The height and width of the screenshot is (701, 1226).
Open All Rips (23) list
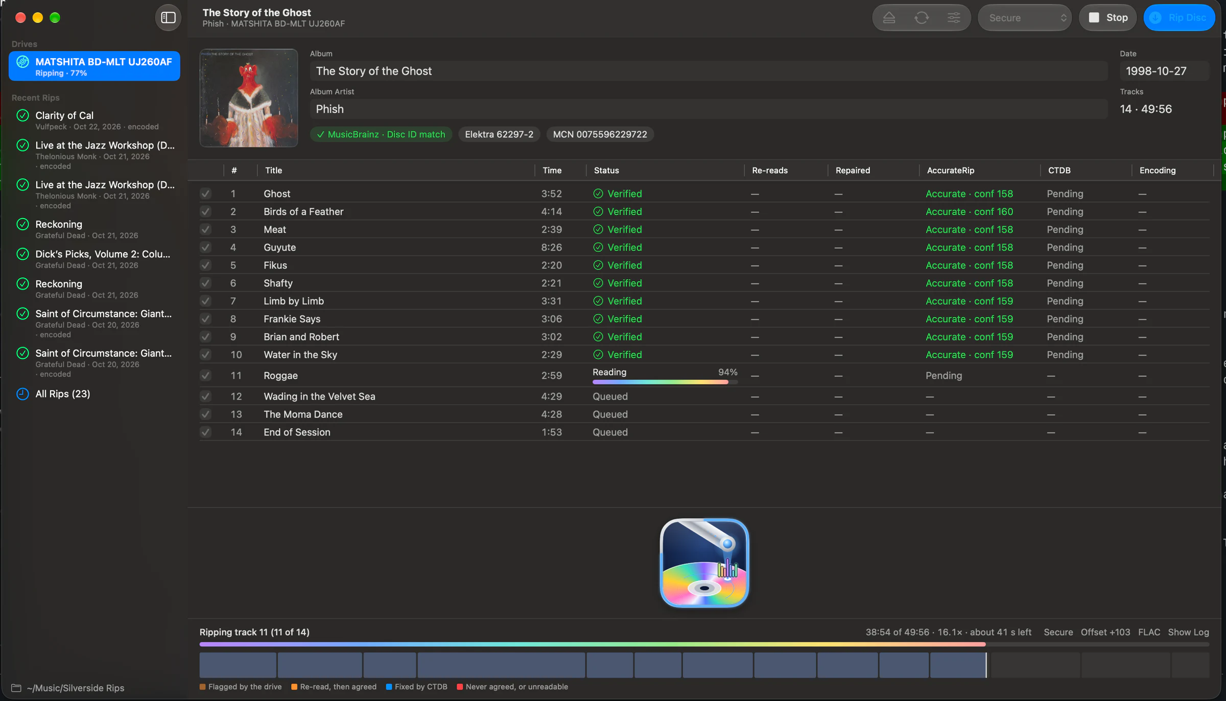point(62,394)
